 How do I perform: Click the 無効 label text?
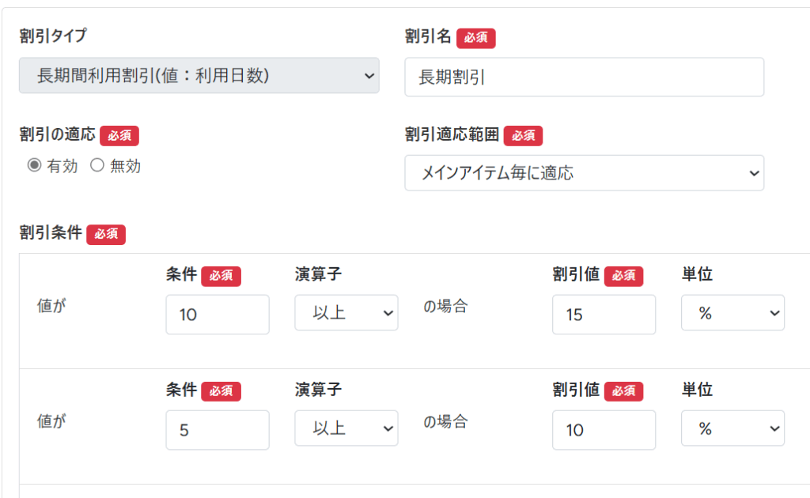(126, 167)
